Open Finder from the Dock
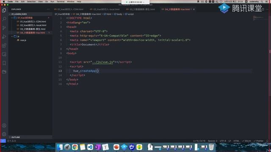The image size is (271, 152). 60,147
